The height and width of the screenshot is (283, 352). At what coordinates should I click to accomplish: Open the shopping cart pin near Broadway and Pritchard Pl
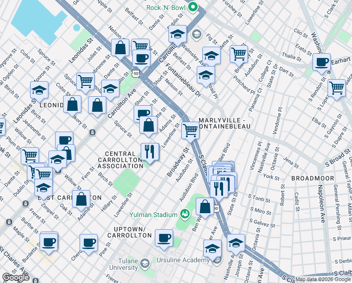click(239, 54)
